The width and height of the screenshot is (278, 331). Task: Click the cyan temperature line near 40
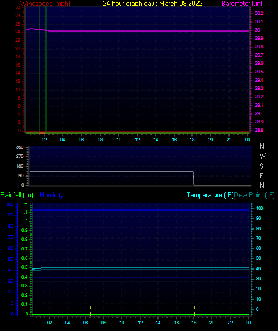[x=141, y=268]
